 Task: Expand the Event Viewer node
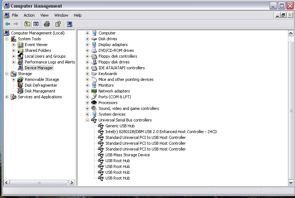click(13, 45)
